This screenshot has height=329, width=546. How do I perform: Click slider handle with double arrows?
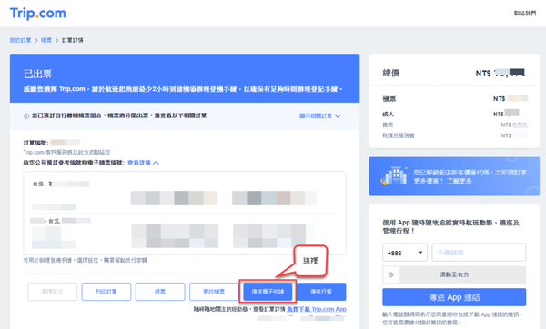coord(391,274)
